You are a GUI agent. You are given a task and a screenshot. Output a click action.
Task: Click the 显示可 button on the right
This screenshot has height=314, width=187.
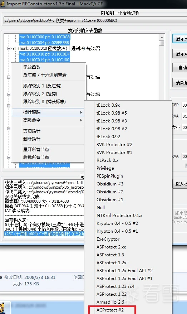tap(180, 54)
